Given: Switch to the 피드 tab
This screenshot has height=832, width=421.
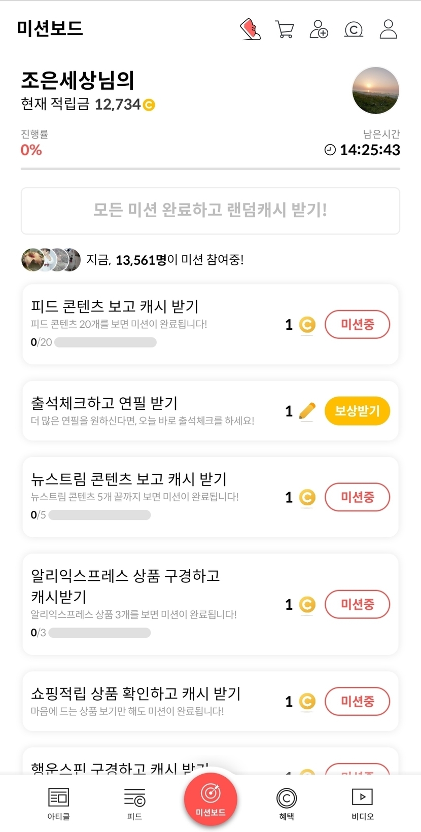Looking at the screenshot, I should click(x=134, y=804).
